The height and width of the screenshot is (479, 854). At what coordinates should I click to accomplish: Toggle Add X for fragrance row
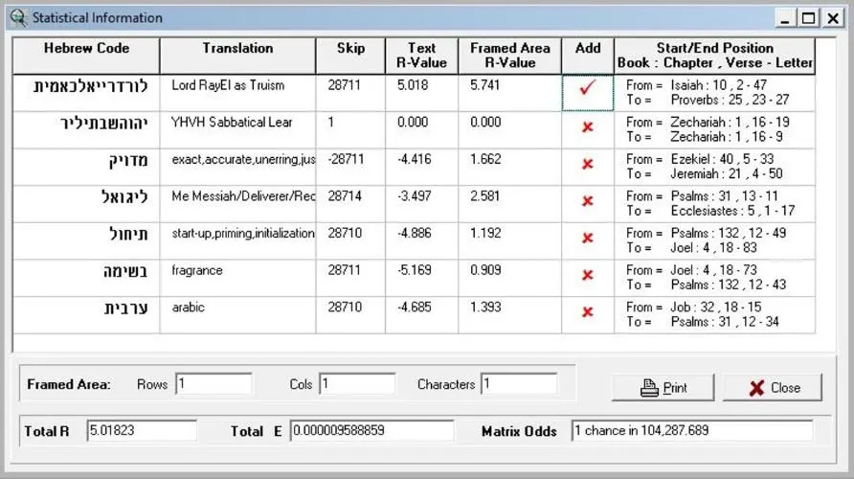(x=587, y=275)
